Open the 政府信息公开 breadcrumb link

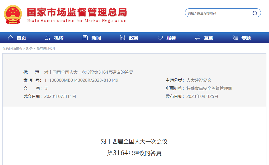[46, 49]
